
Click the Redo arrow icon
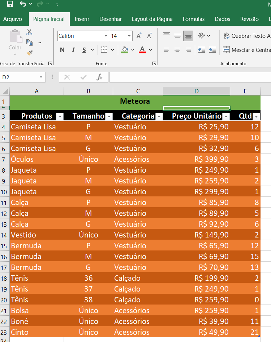[40, 4]
